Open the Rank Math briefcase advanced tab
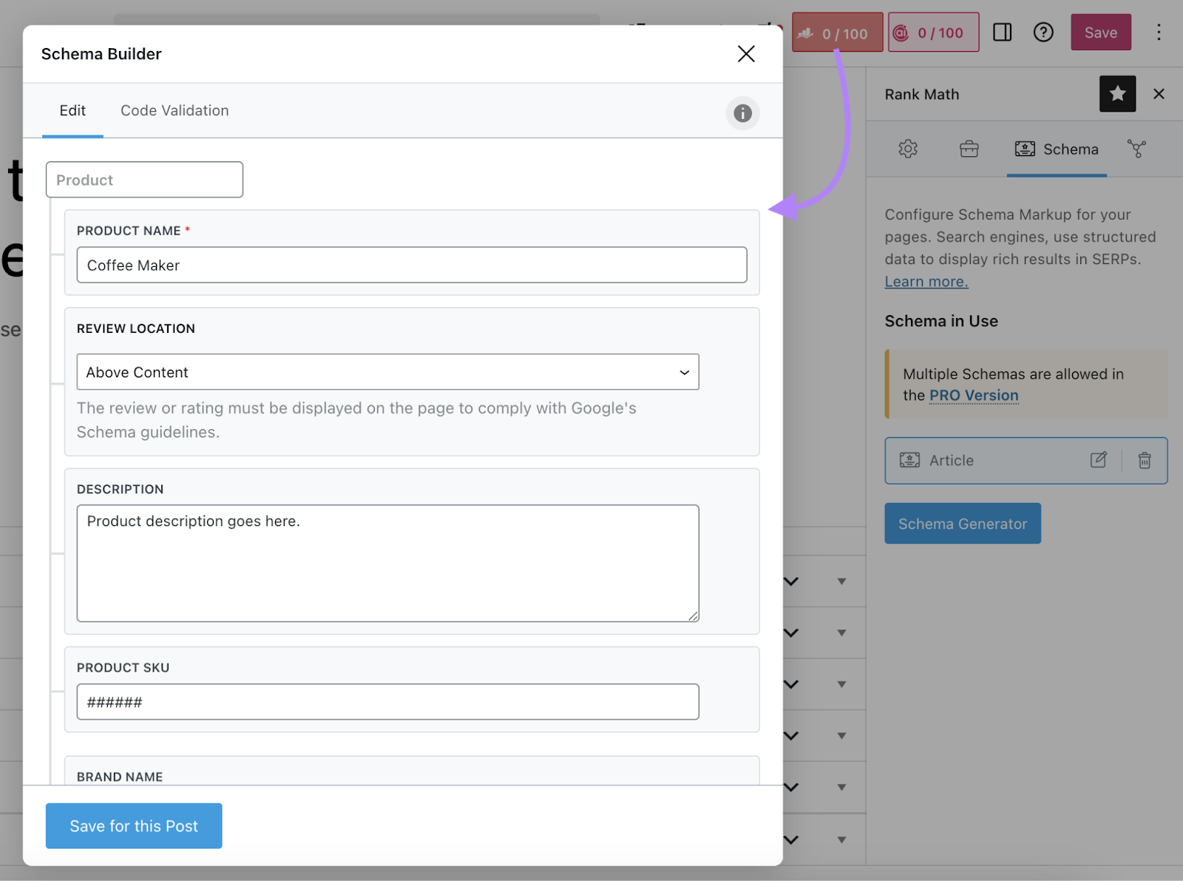This screenshot has width=1183, height=881. (969, 149)
